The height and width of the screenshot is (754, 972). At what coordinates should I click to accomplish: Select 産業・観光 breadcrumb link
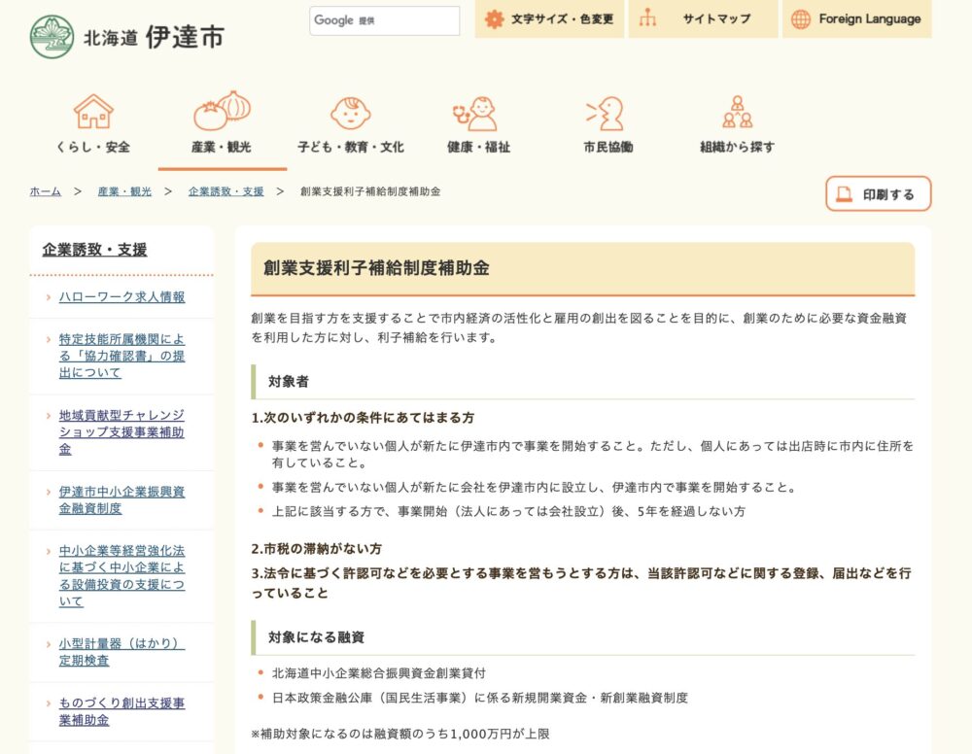tap(124, 191)
